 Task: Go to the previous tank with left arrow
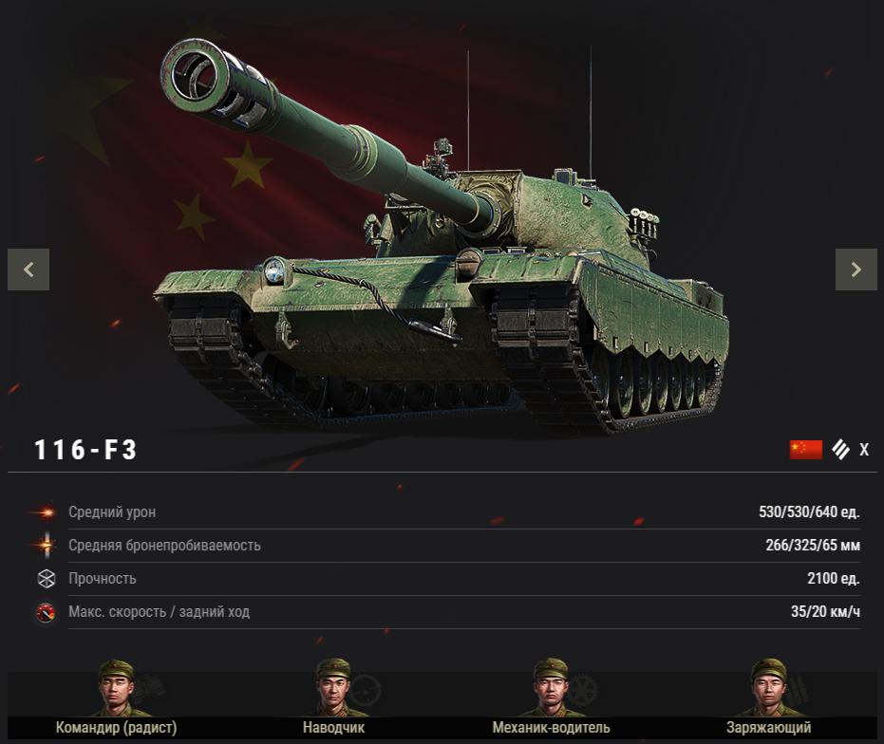(28, 270)
